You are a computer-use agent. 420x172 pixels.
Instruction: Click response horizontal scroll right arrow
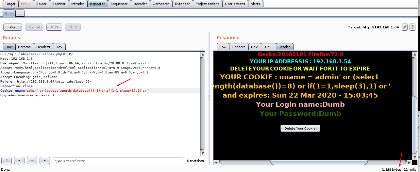(x=409, y=162)
